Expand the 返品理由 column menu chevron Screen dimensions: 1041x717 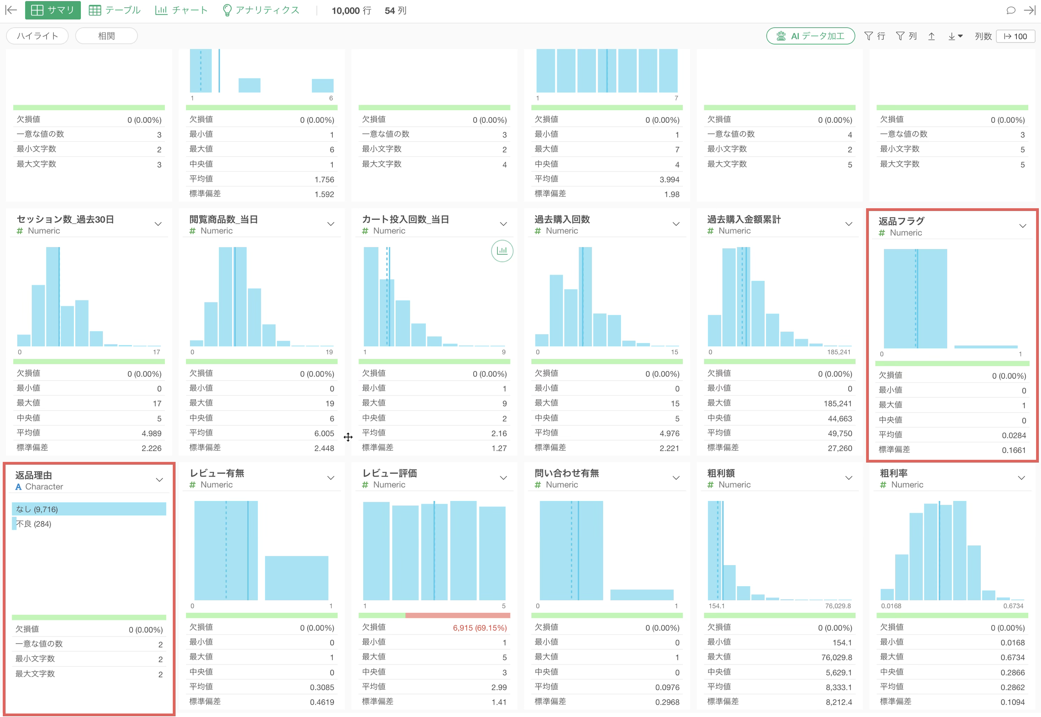point(159,480)
